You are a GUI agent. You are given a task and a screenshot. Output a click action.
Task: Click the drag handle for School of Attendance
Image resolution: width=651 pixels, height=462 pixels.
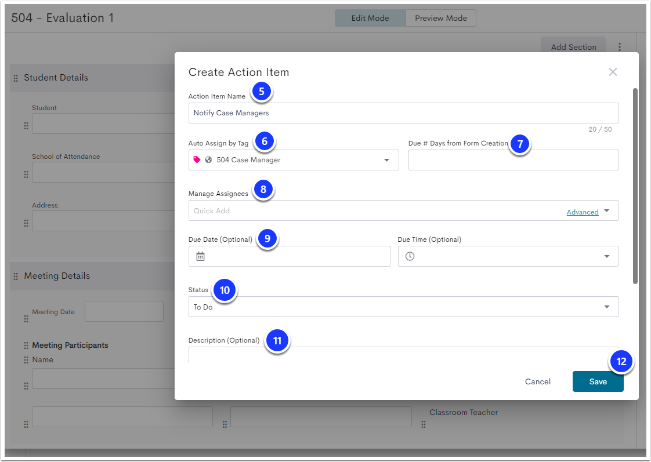[26, 174]
